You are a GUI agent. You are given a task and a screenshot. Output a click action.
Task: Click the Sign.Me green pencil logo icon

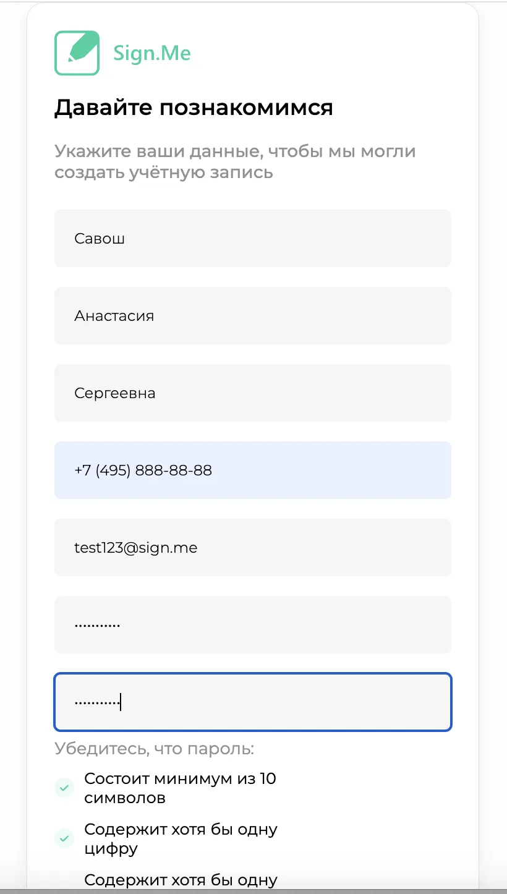click(77, 53)
